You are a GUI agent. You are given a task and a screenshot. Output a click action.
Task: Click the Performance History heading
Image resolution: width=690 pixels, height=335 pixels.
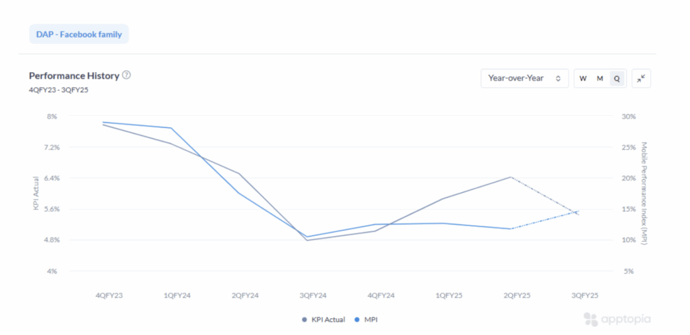pyautogui.click(x=74, y=75)
